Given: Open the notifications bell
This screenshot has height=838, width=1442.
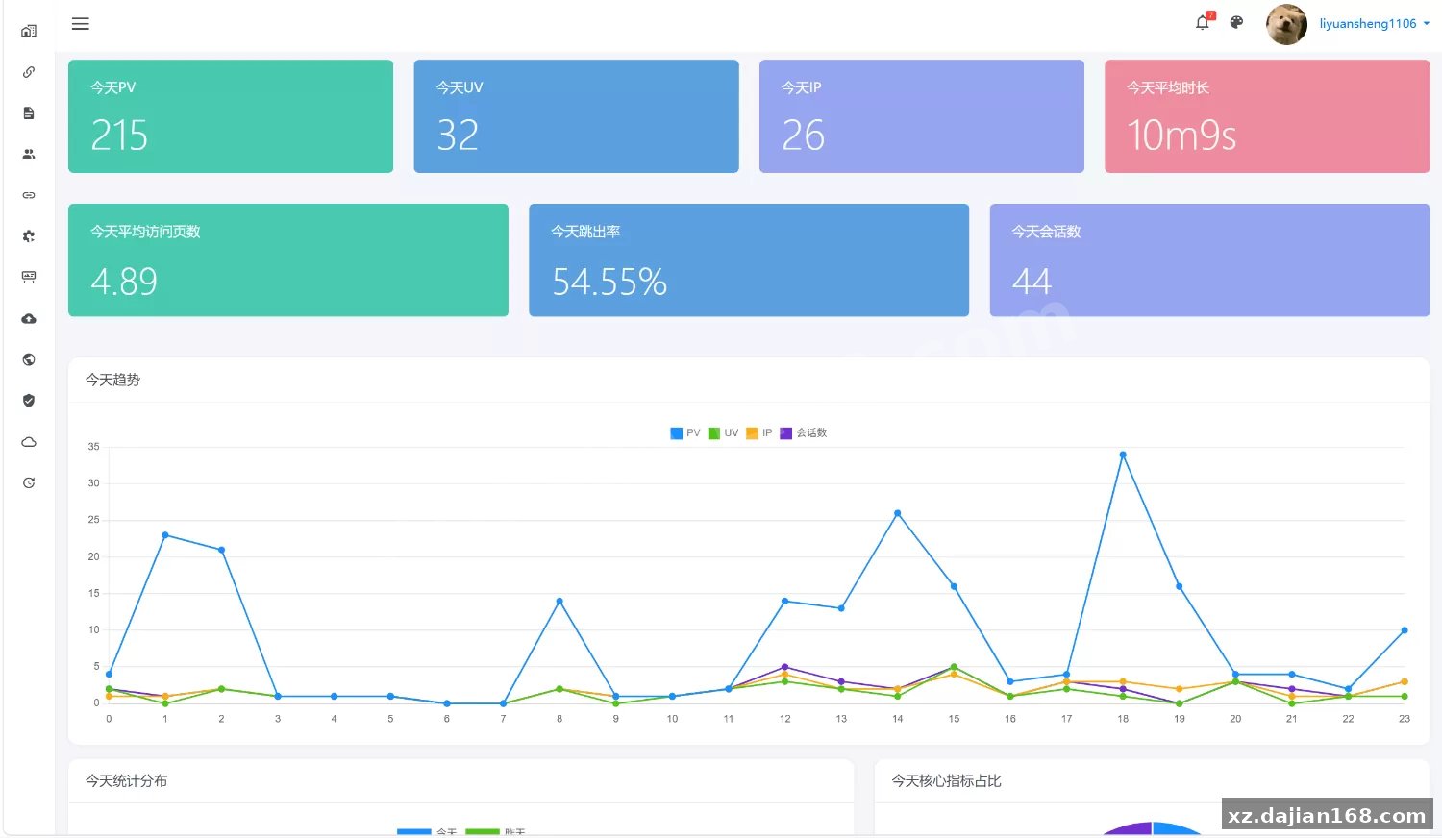Looking at the screenshot, I should tap(1203, 22).
